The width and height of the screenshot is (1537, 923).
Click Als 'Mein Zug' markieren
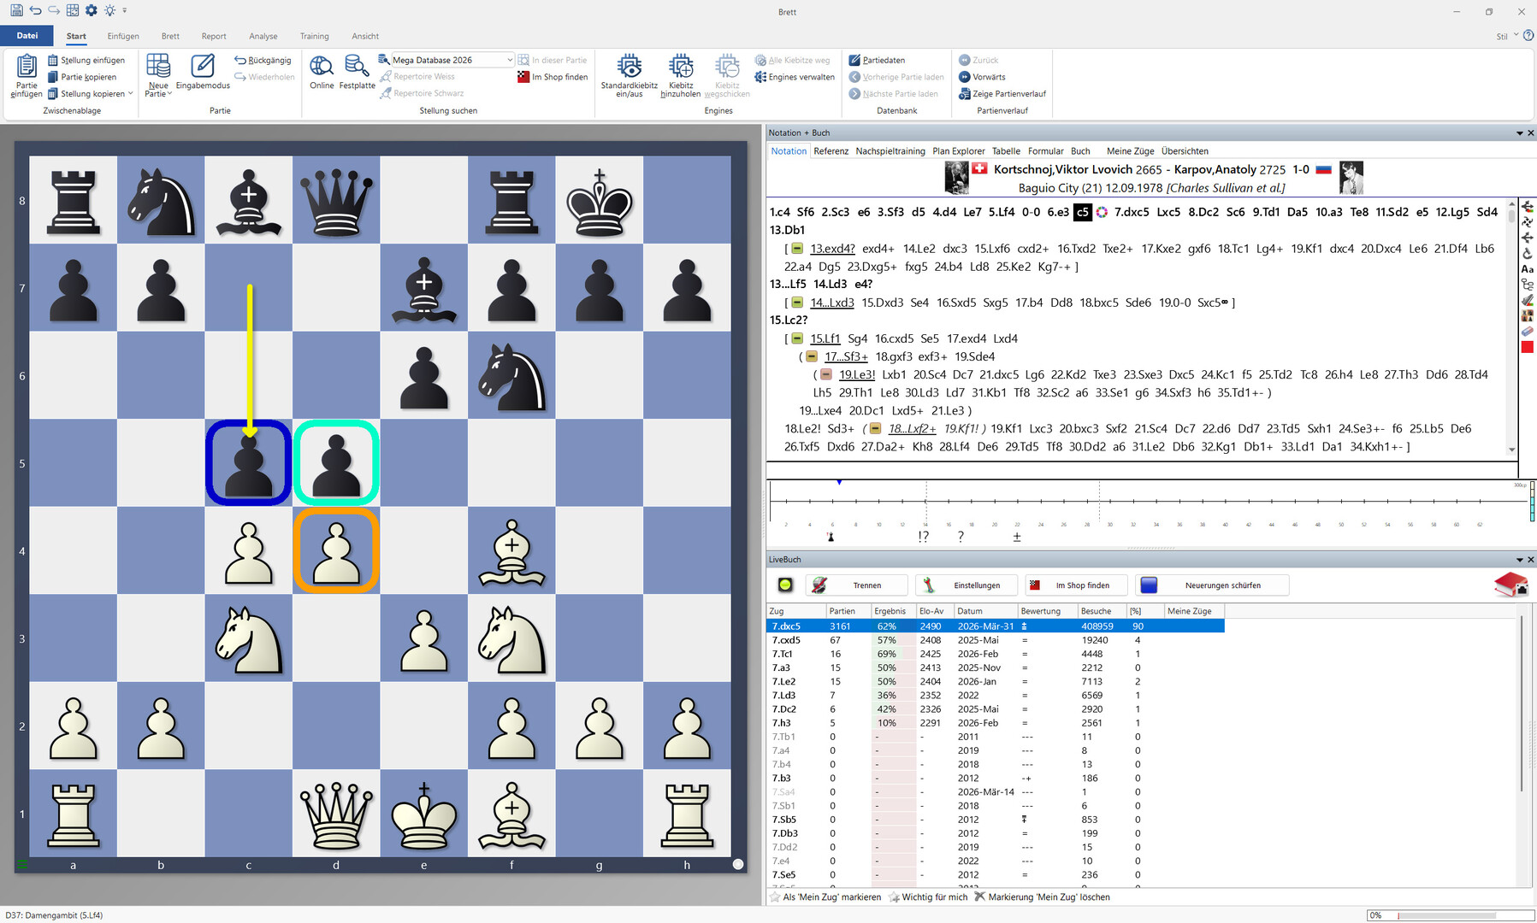[x=825, y=897]
